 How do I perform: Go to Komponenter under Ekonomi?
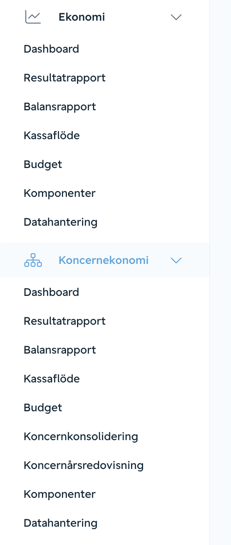pos(59,193)
